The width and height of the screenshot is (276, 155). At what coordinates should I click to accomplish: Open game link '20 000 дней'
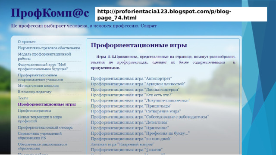pyautogui.click(x=131, y=139)
